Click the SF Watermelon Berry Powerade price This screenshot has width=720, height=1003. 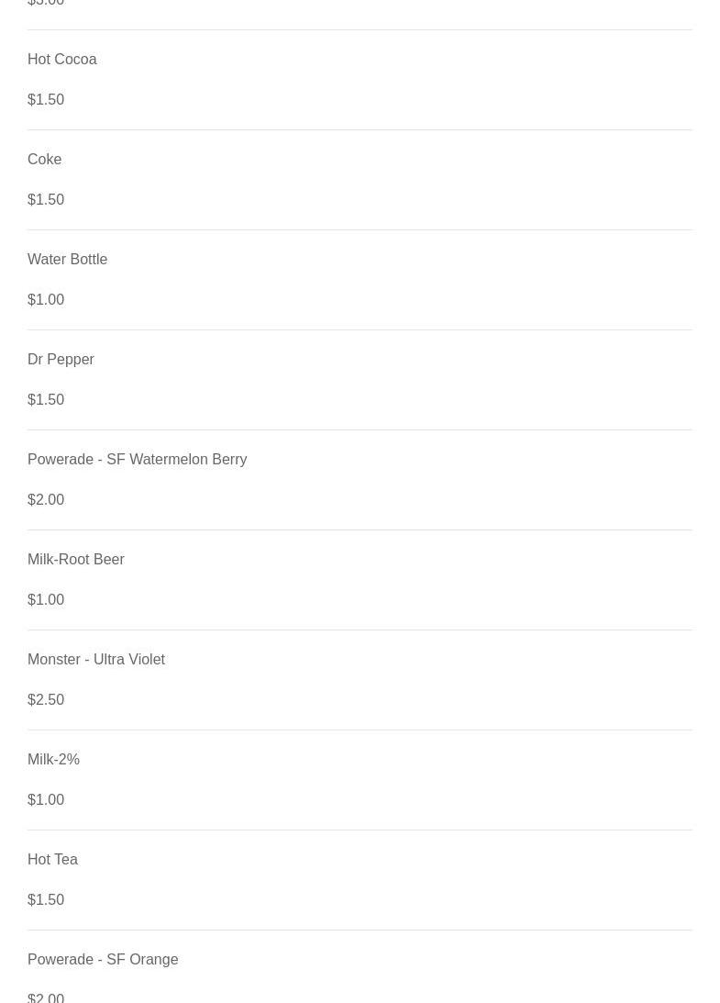coord(46,500)
